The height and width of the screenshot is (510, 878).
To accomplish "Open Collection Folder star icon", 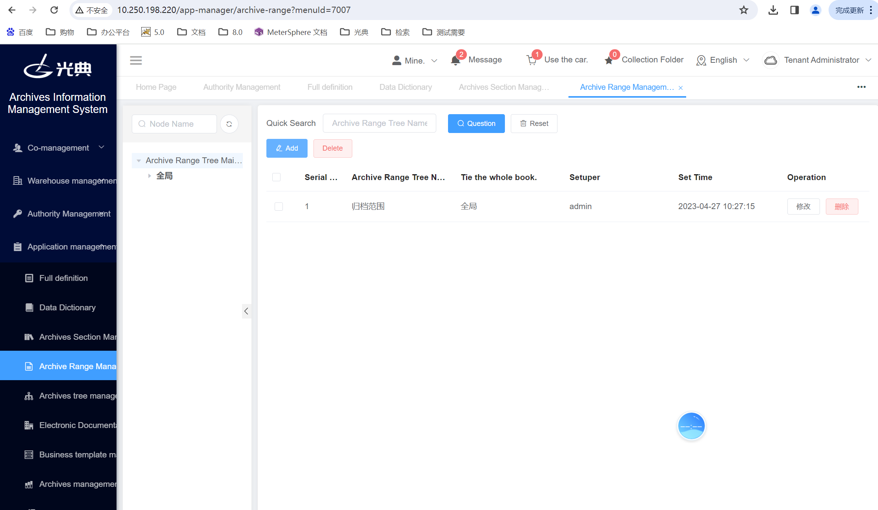I will [608, 60].
